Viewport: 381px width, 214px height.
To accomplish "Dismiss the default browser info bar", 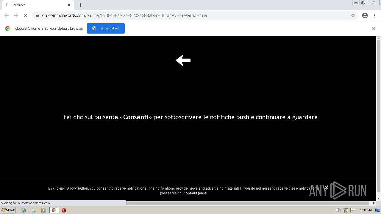I will click(x=374, y=29).
